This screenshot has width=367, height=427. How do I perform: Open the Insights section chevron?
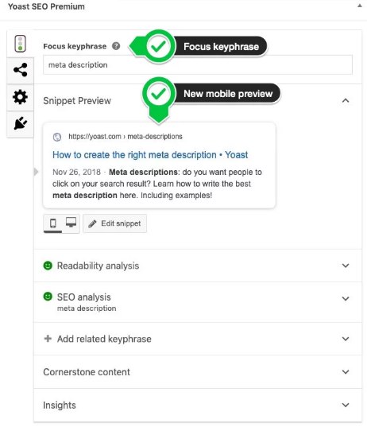(346, 405)
